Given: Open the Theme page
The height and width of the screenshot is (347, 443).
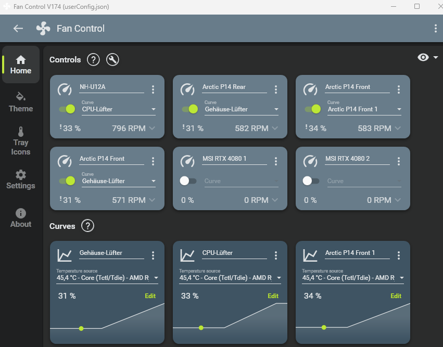Looking at the screenshot, I should (21, 102).
